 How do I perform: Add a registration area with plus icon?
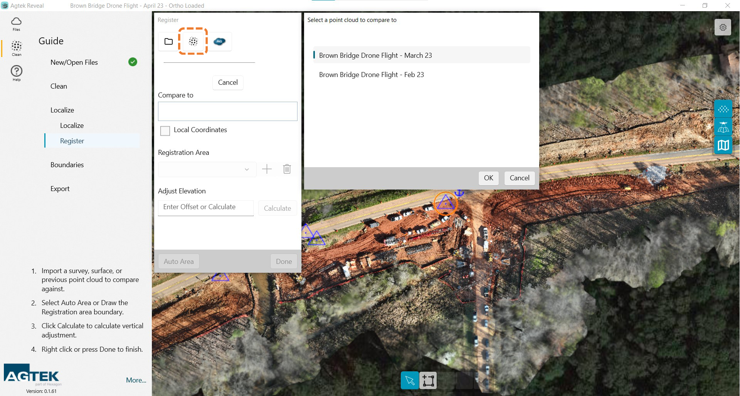tap(267, 169)
